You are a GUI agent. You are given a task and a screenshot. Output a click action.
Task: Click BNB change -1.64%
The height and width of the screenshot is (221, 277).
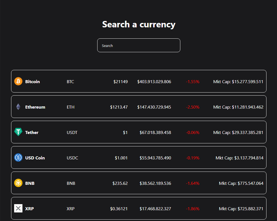193,183
